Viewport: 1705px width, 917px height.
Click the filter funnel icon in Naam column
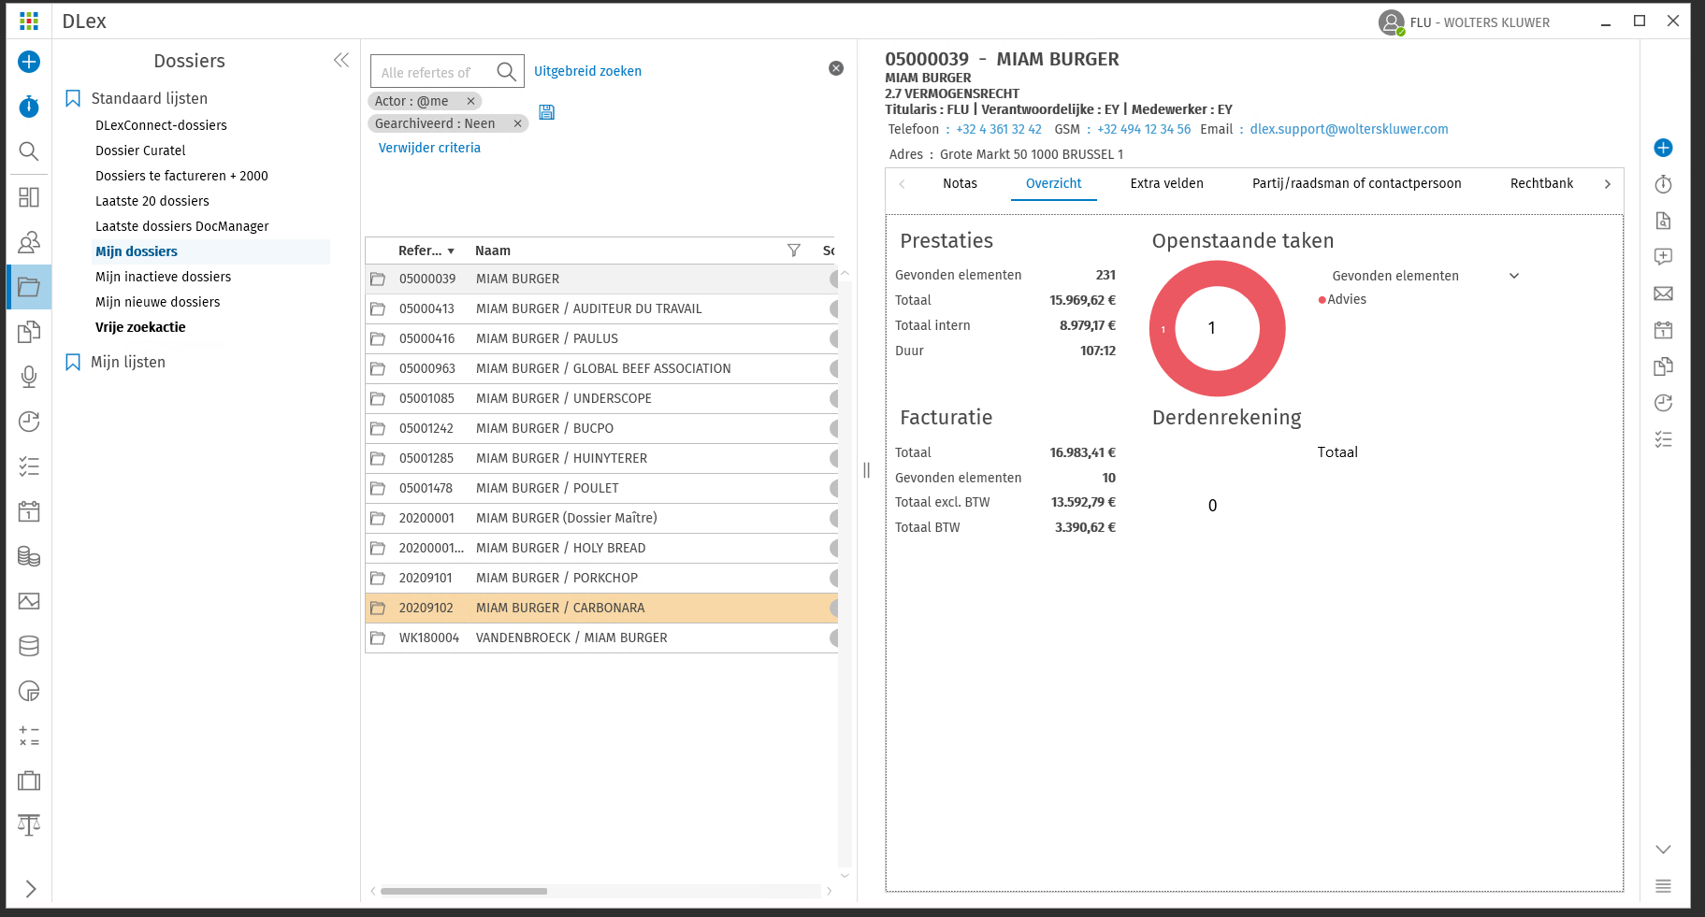point(793,251)
